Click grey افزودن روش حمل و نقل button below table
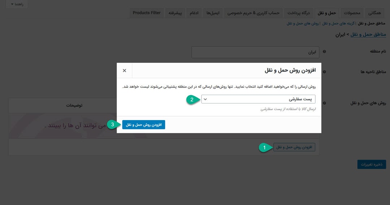This screenshot has width=390, height=205. tap(294, 147)
